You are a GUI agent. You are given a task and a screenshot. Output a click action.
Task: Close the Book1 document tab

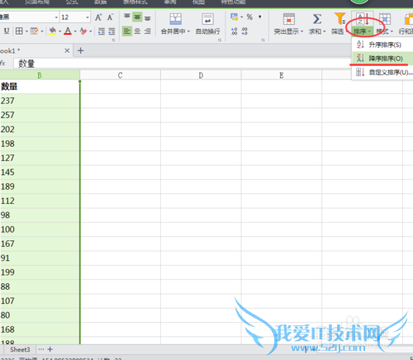67,50
